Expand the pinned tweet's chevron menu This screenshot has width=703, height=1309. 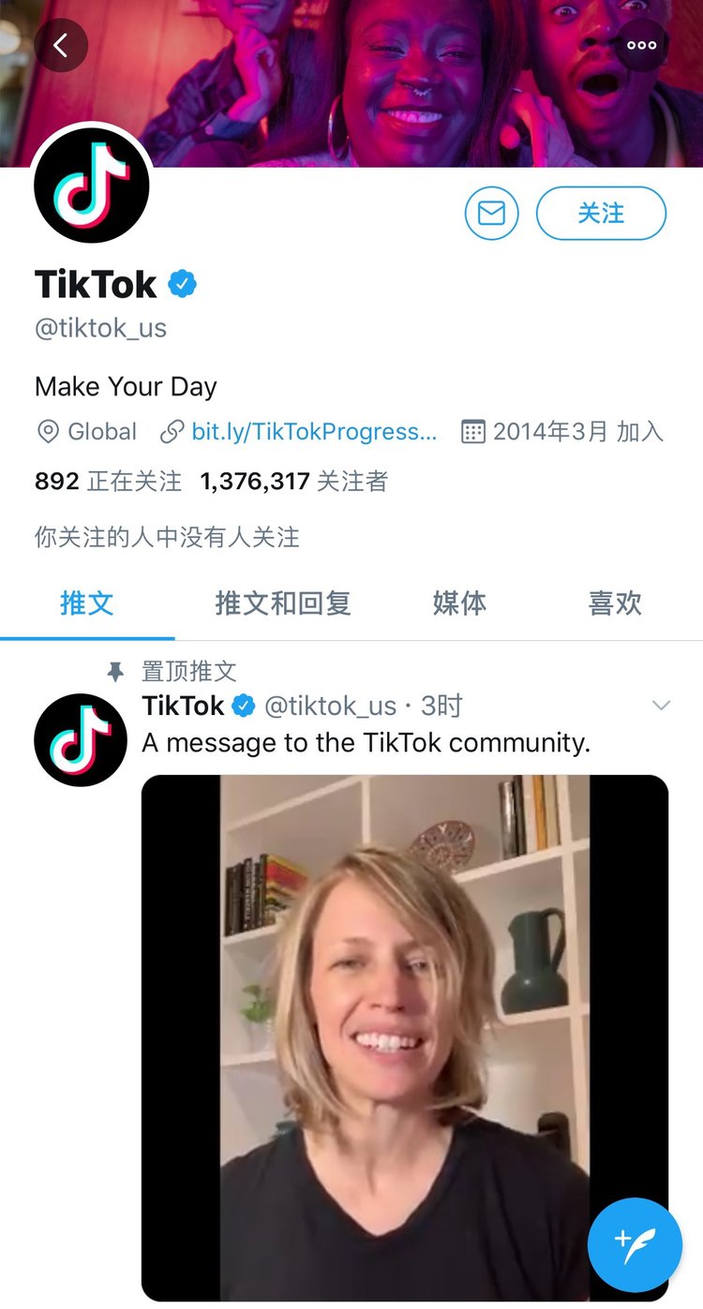click(x=661, y=706)
